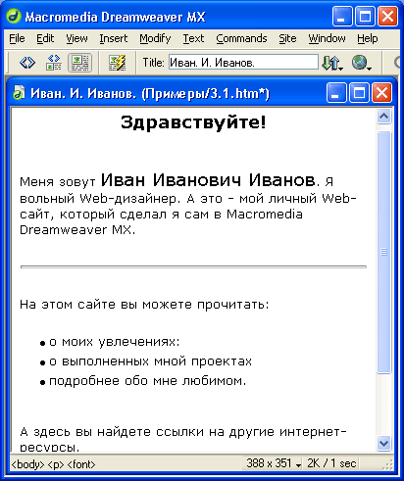The image size is (404, 481).
Task: Click the vertical scrollbar thumb
Action: pos(383,252)
